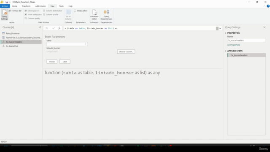Toggle Show whitespace checkbox

(x=26, y=14)
